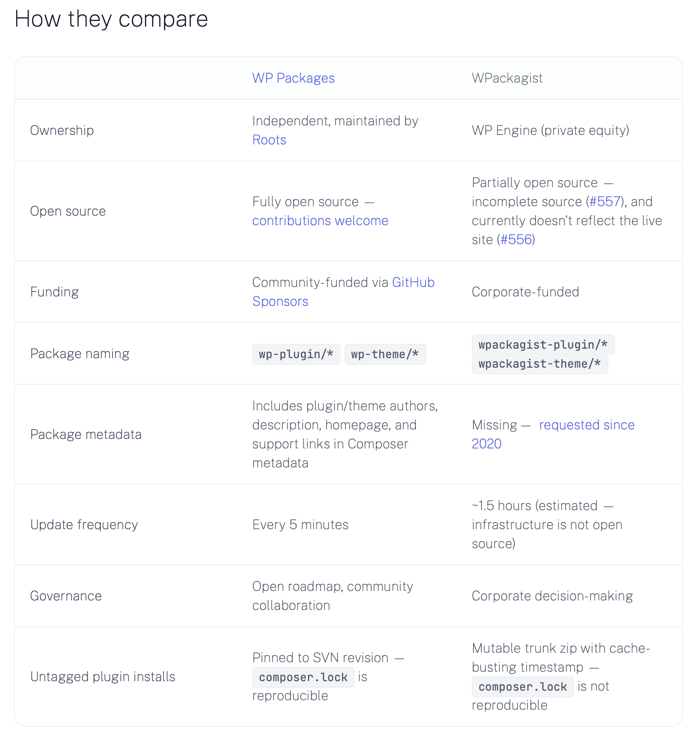Select the wpackagist-theme/* code snippet
The height and width of the screenshot is (742, 692).
(539, 364)
